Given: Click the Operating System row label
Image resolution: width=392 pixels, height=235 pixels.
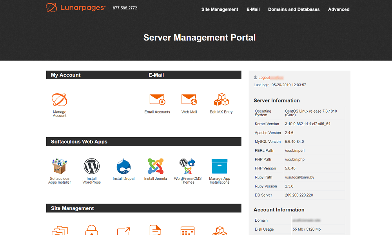Looking at the screenshot, I should (x=263, y=113).
